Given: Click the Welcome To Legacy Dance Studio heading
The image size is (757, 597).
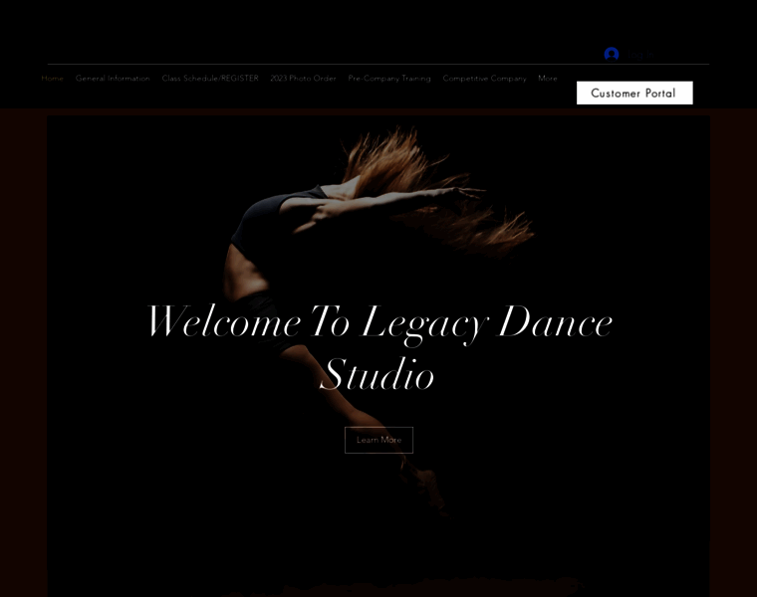Looking at the screenshot, I should coord(378,347).
